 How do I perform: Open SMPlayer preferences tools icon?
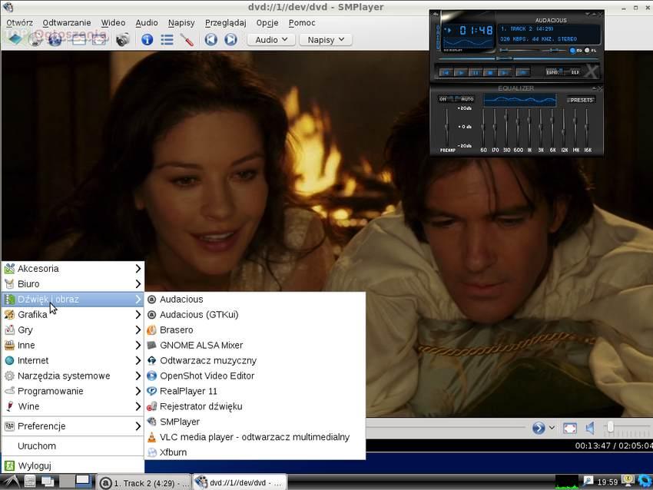(x=187, y=39)
